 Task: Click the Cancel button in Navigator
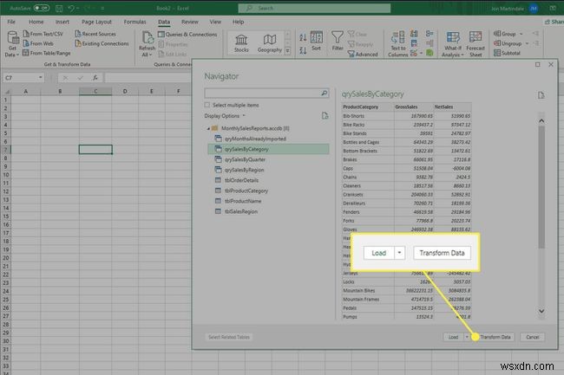click(x=532, y=336)
